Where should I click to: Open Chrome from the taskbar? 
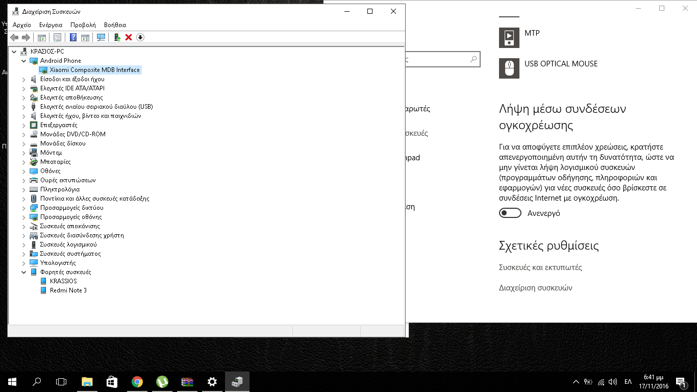tap(137, 382)
